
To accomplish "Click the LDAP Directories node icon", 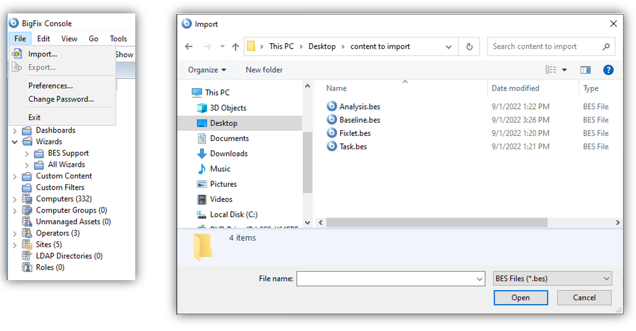I will tap(27, 256).
